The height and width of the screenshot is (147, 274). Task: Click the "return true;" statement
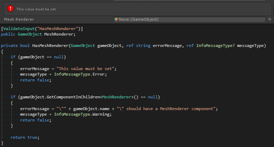pyautogui.click(x=25, y=137)
